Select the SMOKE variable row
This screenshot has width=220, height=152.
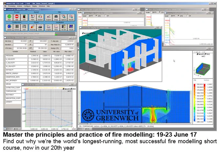(x=13, y=84)
